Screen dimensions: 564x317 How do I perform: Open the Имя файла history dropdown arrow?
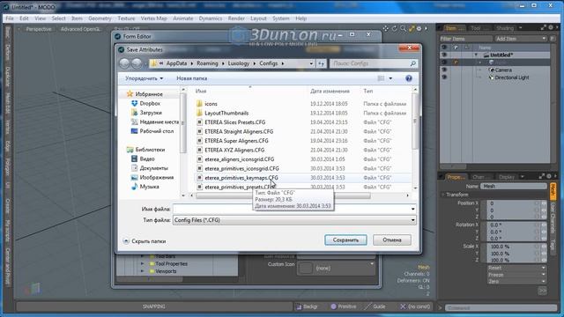point(412,209)
